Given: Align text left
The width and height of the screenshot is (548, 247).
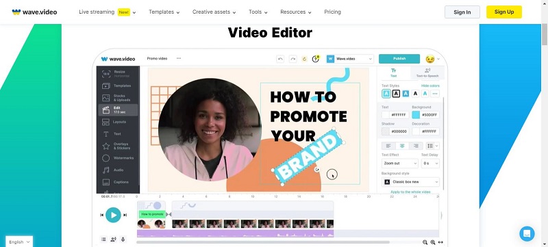Looking at the screenshot, I should (388, 146).
